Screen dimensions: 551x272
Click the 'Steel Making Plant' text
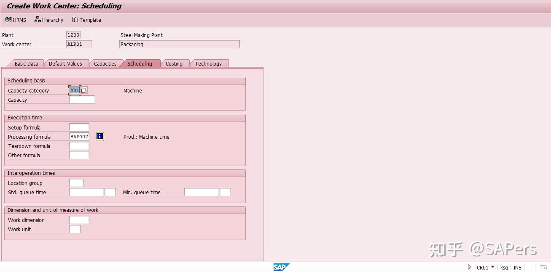142,35
